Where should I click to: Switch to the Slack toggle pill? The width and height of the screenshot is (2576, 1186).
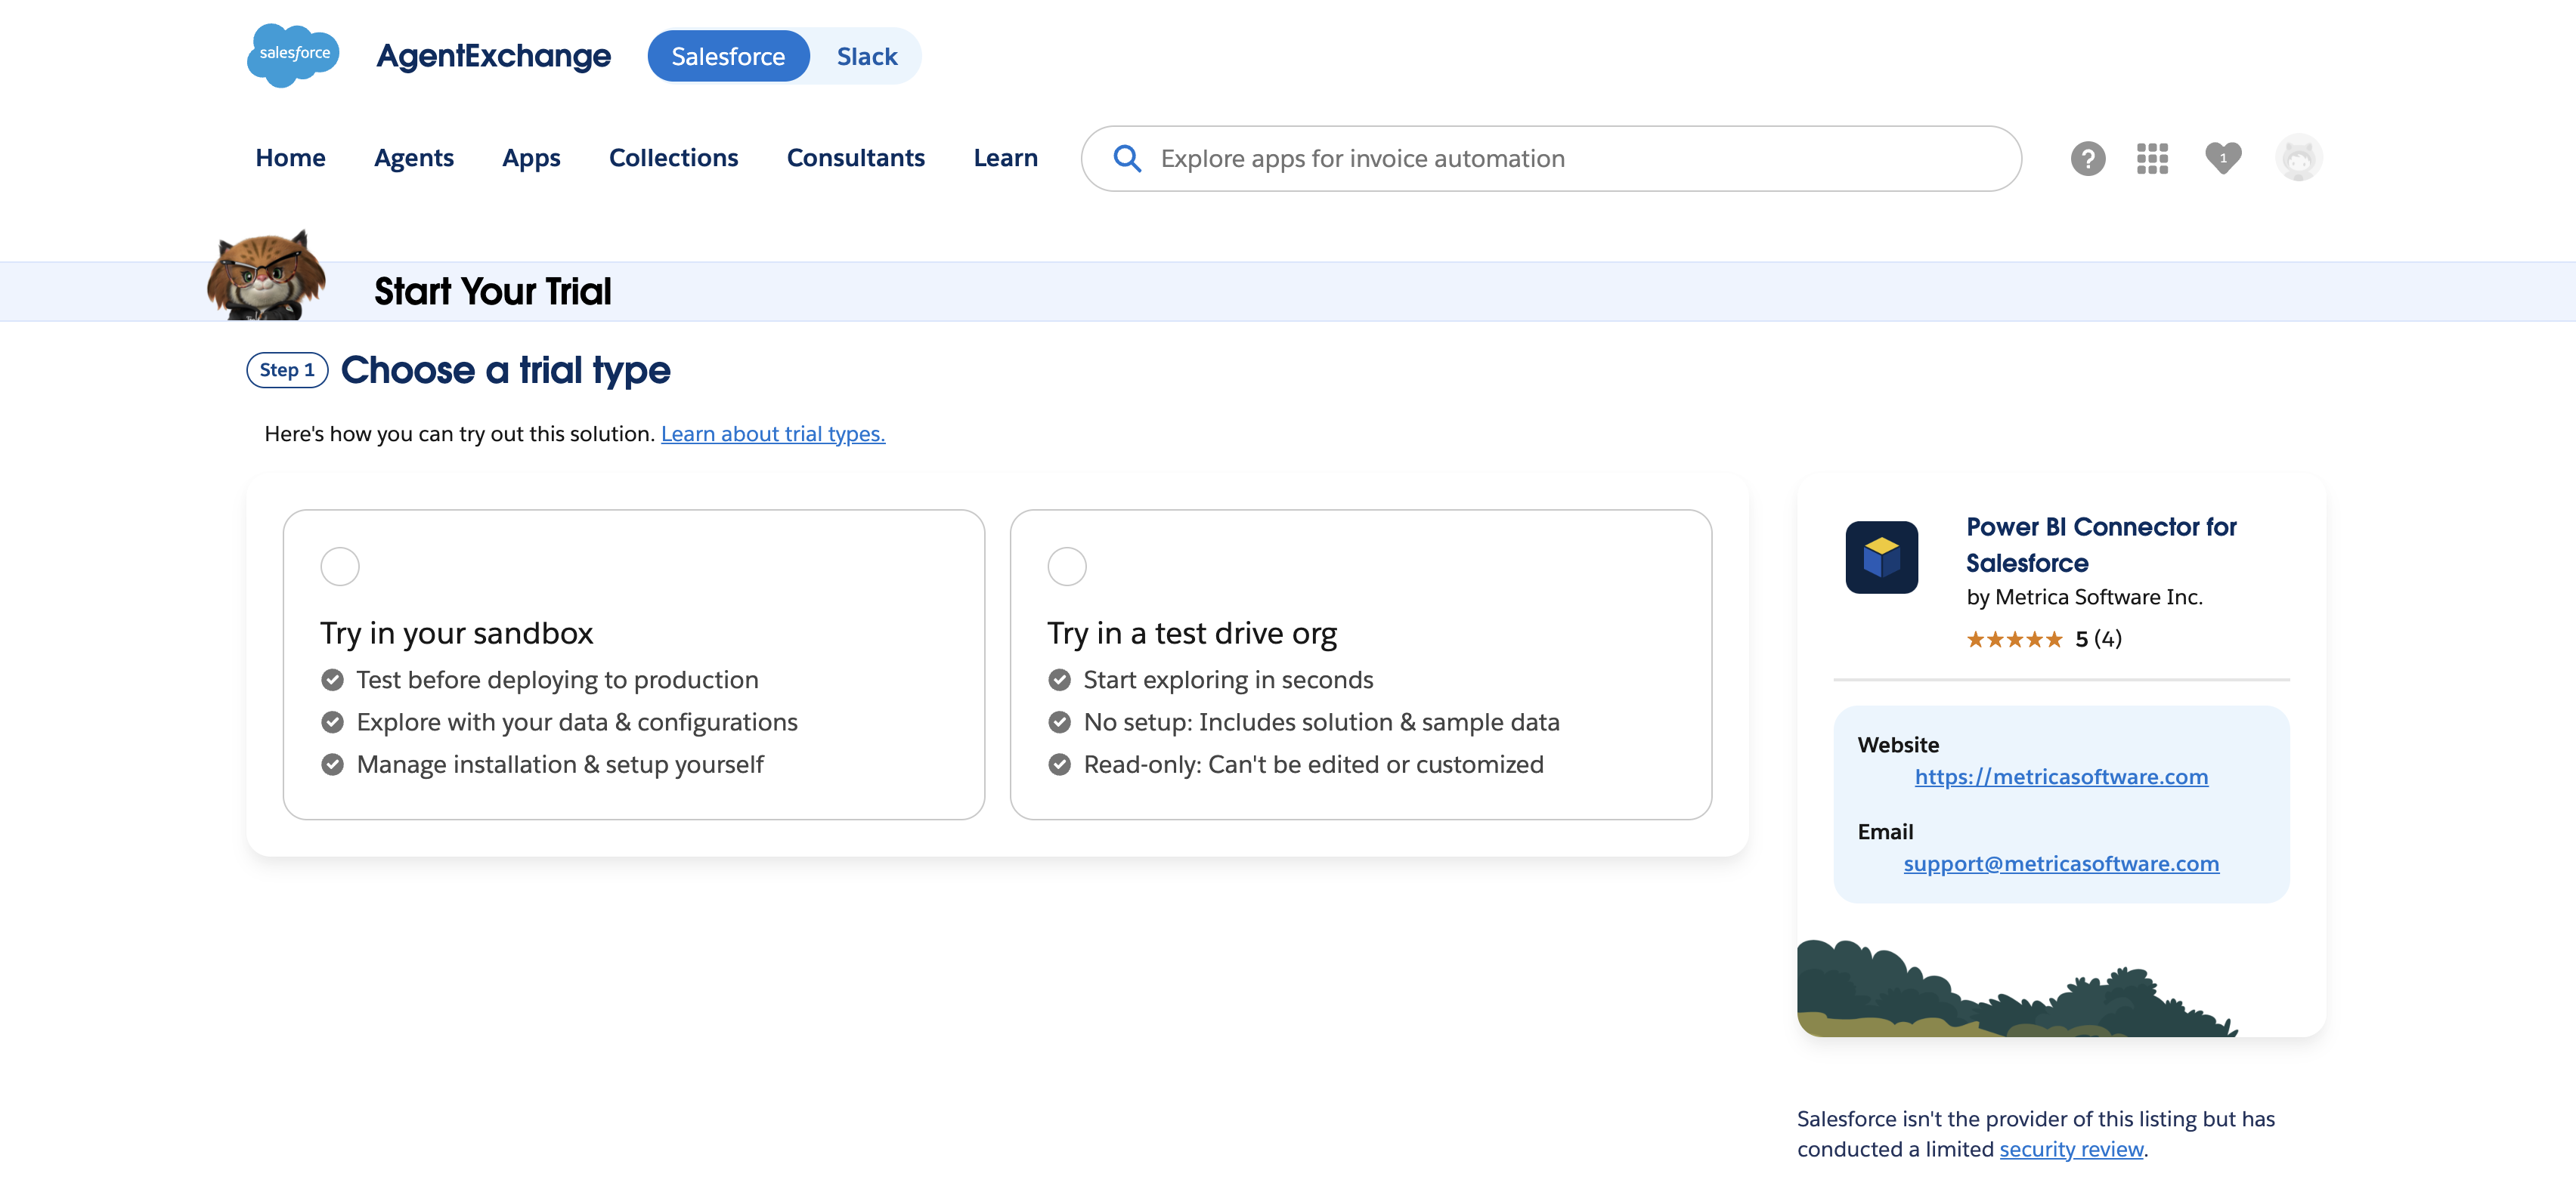(x=867, y=56)
